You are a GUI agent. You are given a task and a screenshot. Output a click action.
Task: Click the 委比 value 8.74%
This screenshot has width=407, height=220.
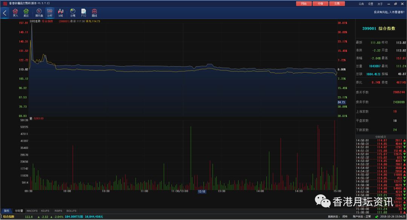pos(376,82)
